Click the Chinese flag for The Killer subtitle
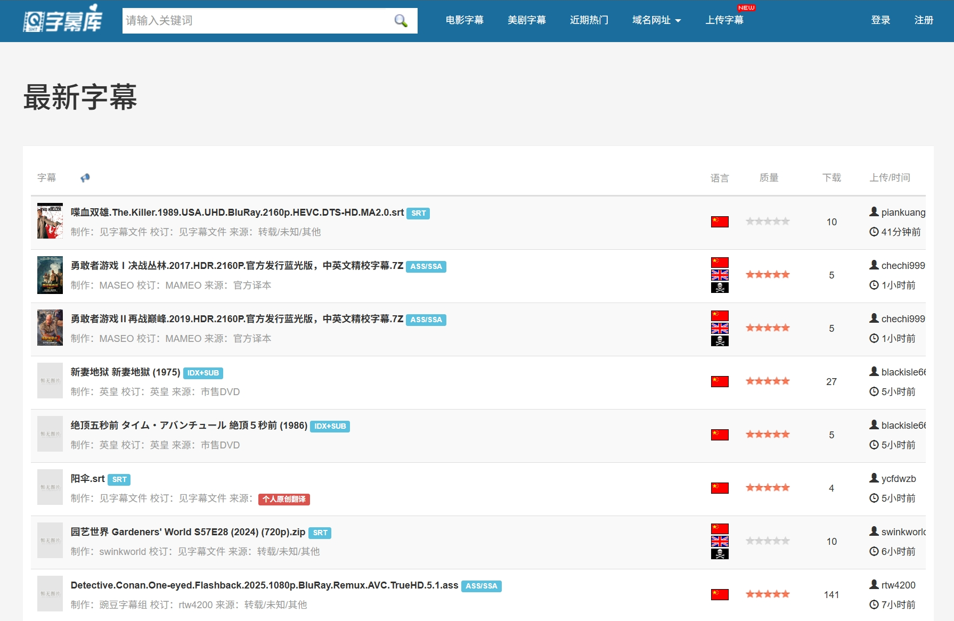 pos(719,222)
